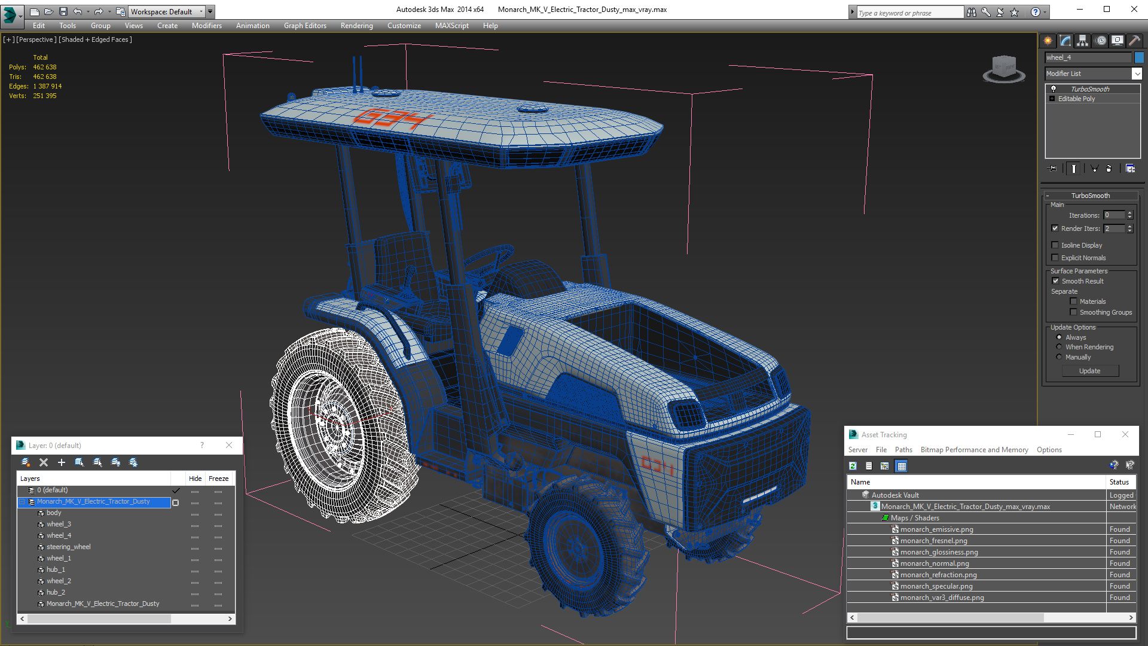Select the Manually update option
1148x646 pixels.
[1060, 356]
